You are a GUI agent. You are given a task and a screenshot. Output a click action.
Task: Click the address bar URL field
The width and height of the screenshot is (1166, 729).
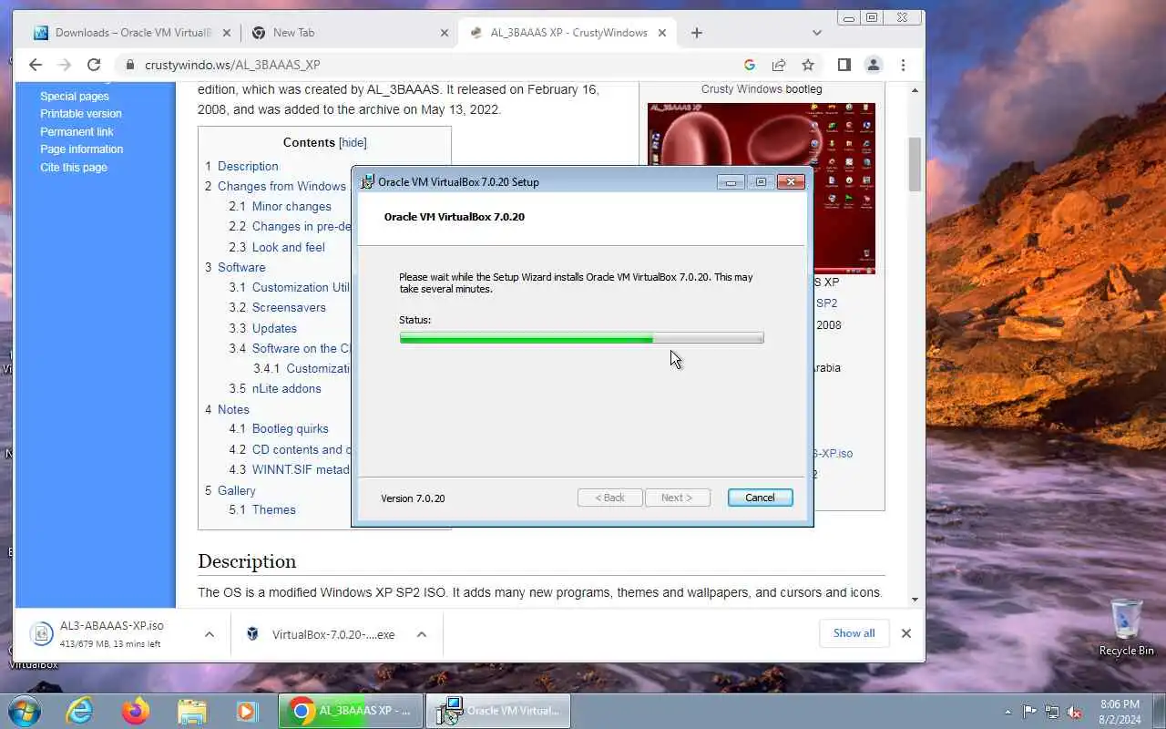pos(428,65)
